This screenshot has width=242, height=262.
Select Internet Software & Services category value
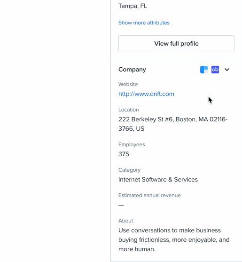tap(158, 180)
